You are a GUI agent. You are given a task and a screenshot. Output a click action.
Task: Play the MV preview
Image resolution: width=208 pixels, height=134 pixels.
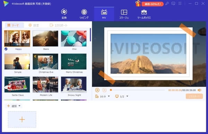coord(97,90)
